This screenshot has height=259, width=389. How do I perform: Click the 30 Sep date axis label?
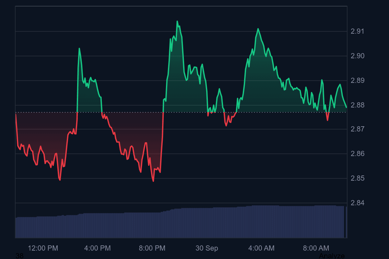tap(207, 248)
